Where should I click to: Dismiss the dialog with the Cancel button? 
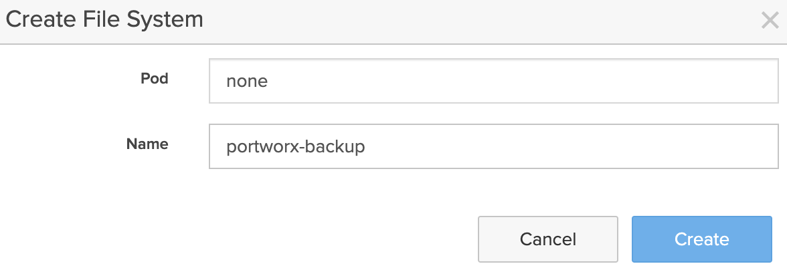tap(547, 239)
